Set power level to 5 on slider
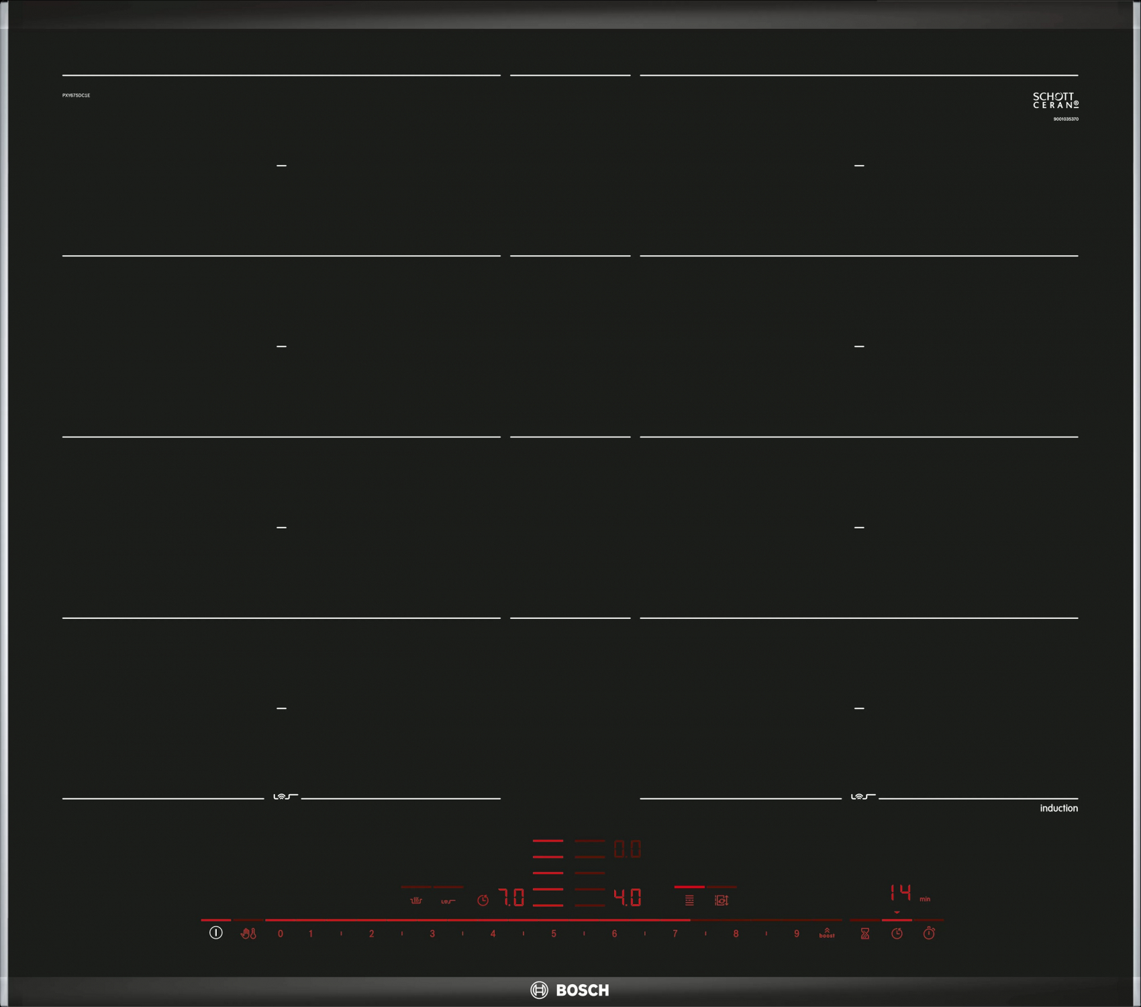The image size is (1141, 1007). [x=554, y=933]
